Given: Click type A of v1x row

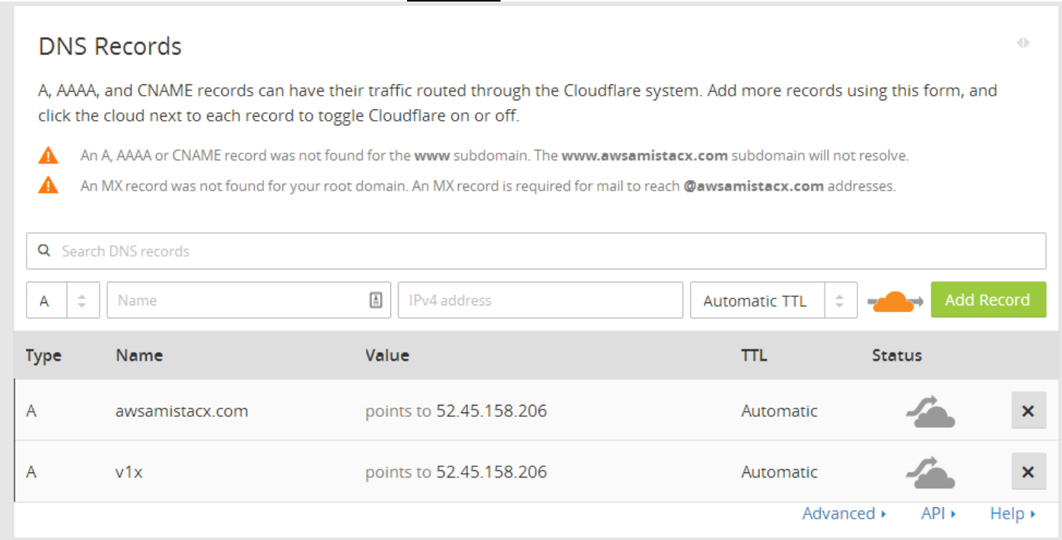Looking at the screenshot, I should [31, 472].
